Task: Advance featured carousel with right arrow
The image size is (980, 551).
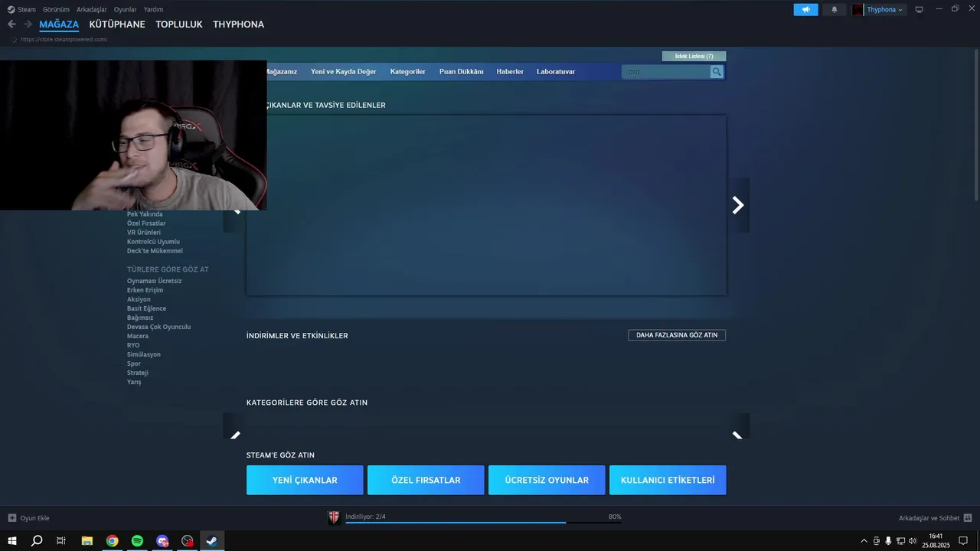Action: click(x=738, y=205)
